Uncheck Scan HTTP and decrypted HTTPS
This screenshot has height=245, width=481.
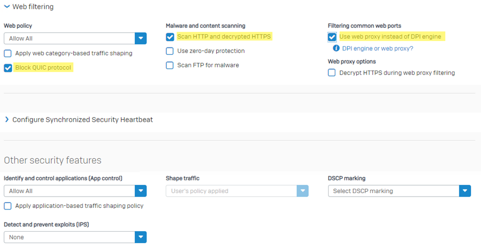pos(170,37)
